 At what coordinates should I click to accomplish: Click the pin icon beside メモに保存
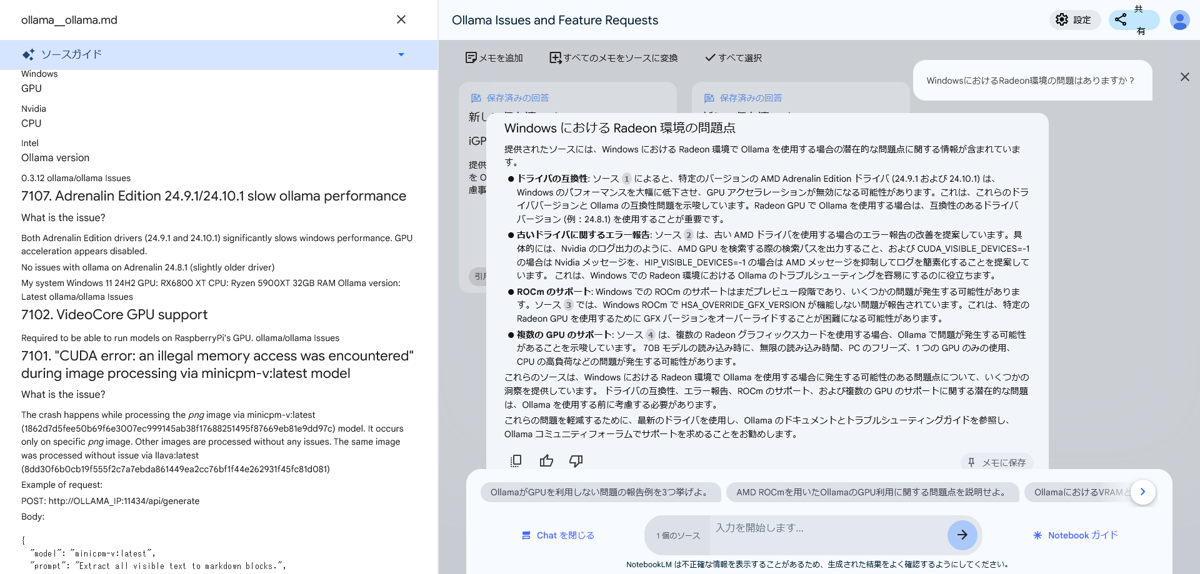coord(971,462)
